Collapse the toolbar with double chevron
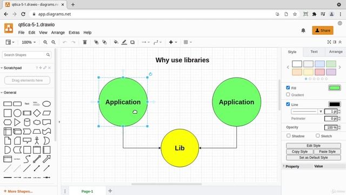The height and width of the screenshot is (195, 346). click(340, 42)
